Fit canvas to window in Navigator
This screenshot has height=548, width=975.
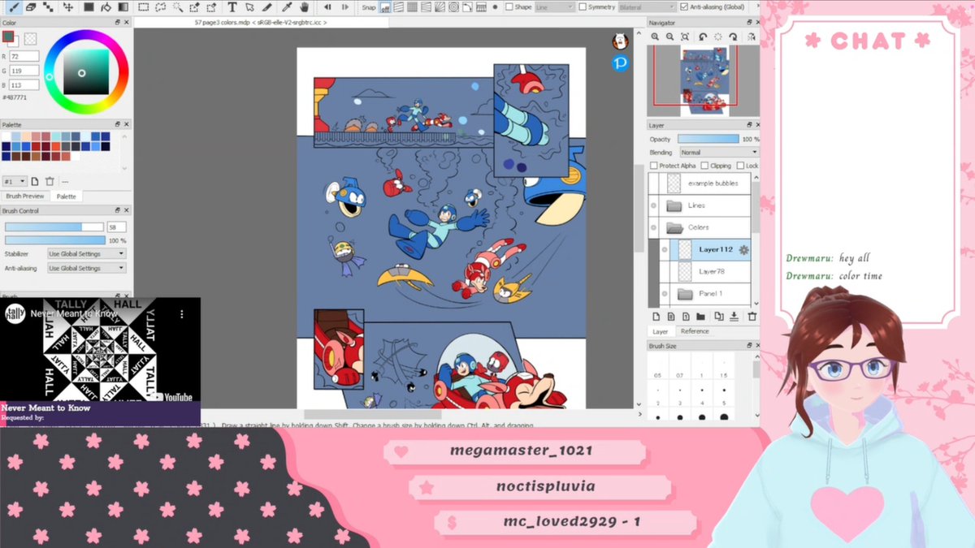(685, 37)
